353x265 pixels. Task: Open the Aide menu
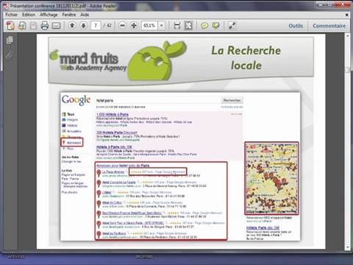tap(85, 15)
